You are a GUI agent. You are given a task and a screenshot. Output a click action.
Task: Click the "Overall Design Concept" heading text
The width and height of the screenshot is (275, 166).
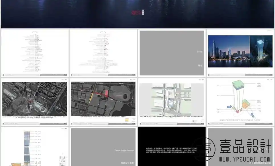[124, 151]
